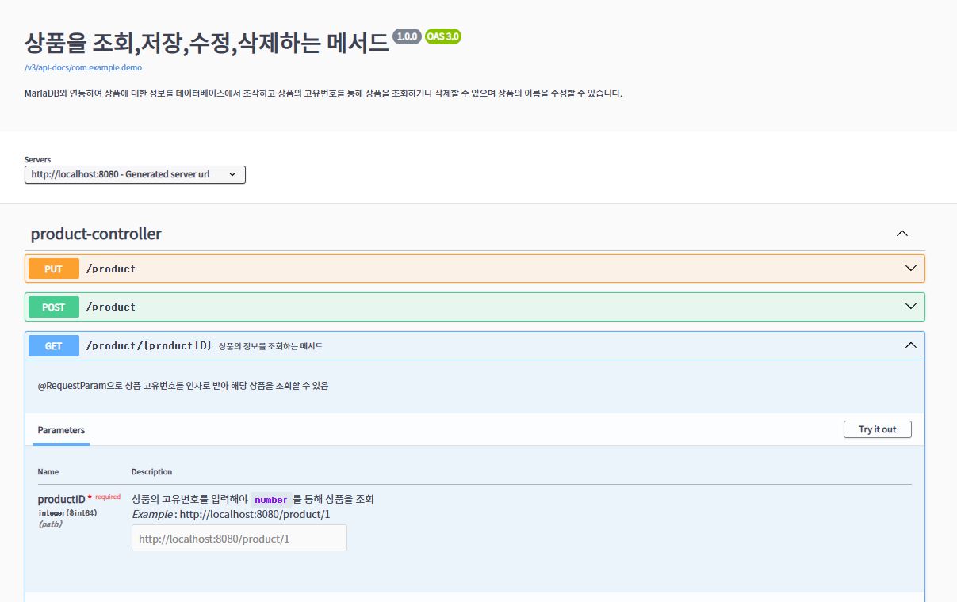Click the 'Name' column header
This screenshot has width=957, height=602.
click(48, 471)
